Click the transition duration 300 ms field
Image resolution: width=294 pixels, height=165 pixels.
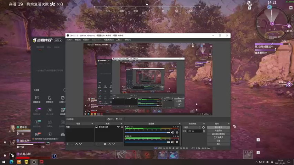pyautogui.click(x=195, y=131)
